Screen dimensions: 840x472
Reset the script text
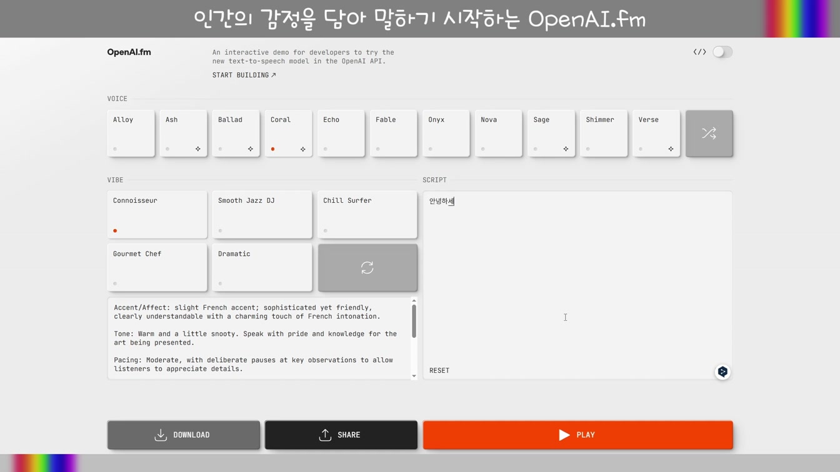[439, 370]
